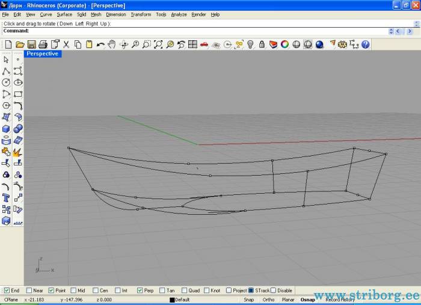Click the Save diskette icon
This screenshot has width=421, height=305.
click(31, 45)
